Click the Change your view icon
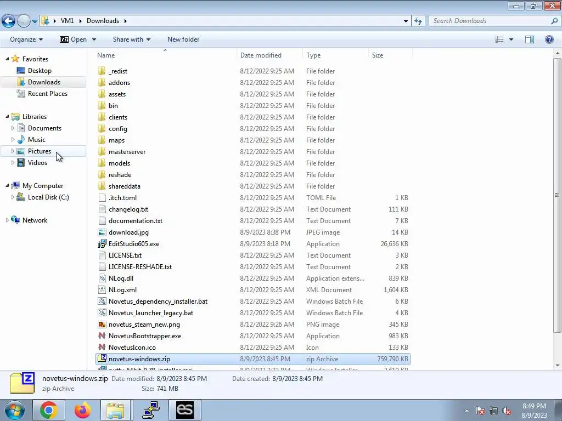This screenshot has width=562, height=421. [499, 39]
